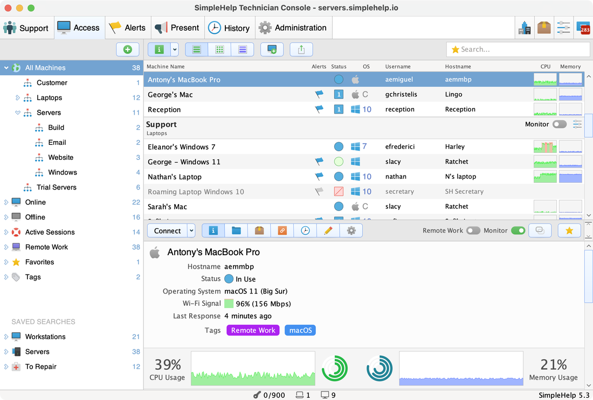Image resolution: width=593 pixels, height=400 pixels.
Task: Click the monitor-with-plus add machine icon
Action: pos(272,50)
